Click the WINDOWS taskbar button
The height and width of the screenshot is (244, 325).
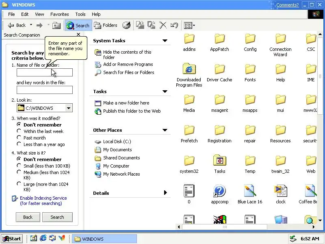[104, 239]
